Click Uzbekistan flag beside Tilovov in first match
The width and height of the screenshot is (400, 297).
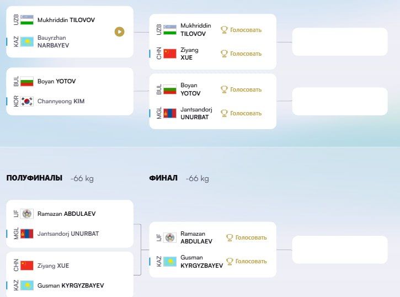[x=27, y=20]
